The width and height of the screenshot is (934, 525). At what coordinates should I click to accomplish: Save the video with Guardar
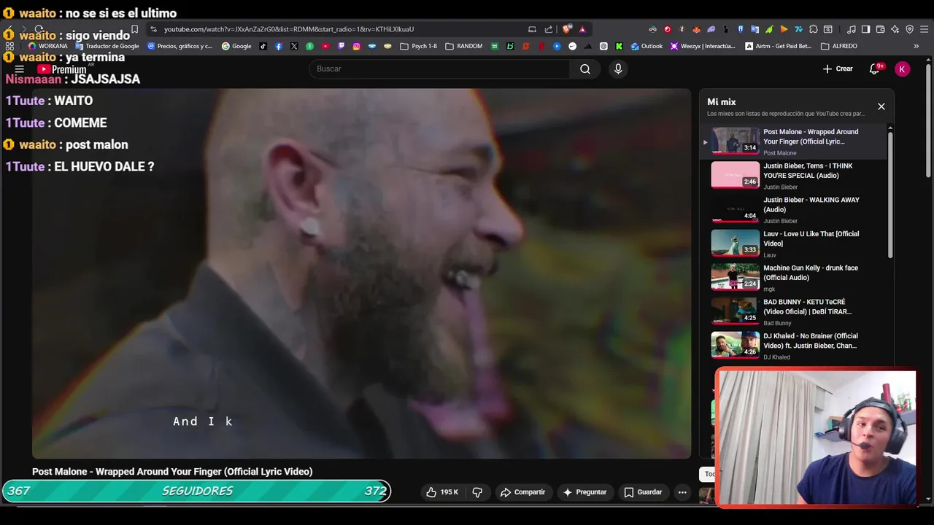tap(643, 492)
